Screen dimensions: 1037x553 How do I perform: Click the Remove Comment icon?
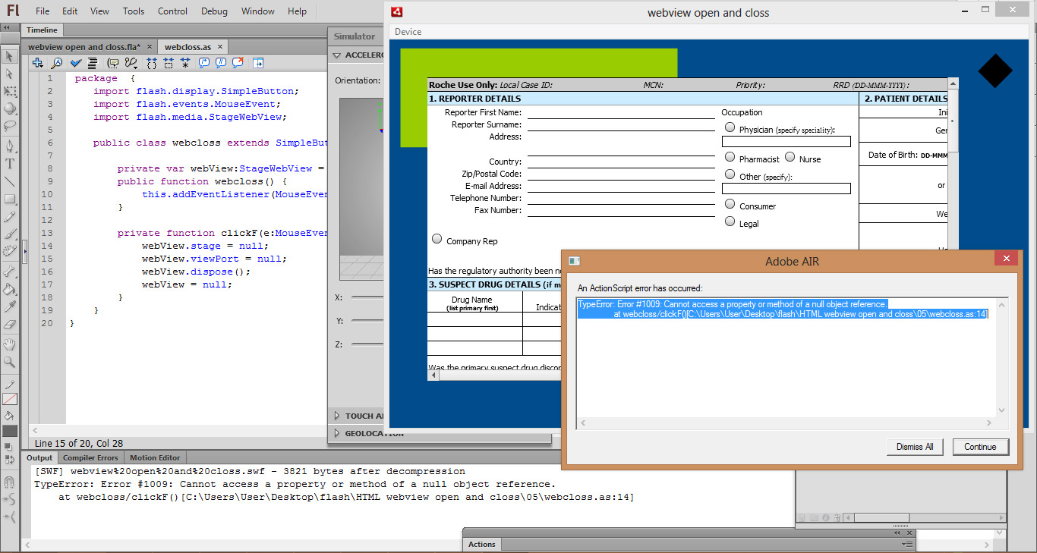pos(238,63)
